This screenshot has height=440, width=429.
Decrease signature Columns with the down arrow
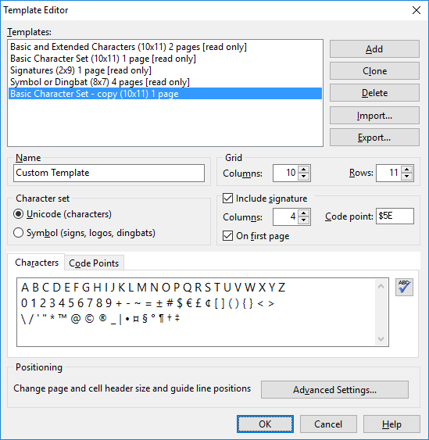point(304,220)
